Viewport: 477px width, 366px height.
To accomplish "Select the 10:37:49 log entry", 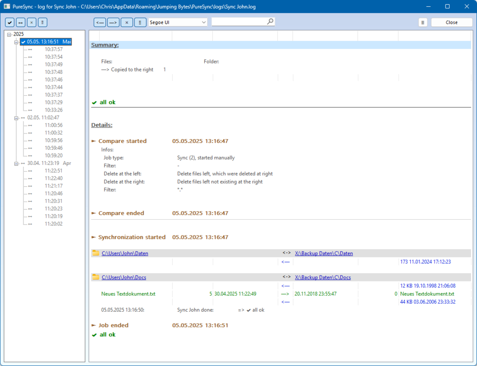I will point(53,64).
